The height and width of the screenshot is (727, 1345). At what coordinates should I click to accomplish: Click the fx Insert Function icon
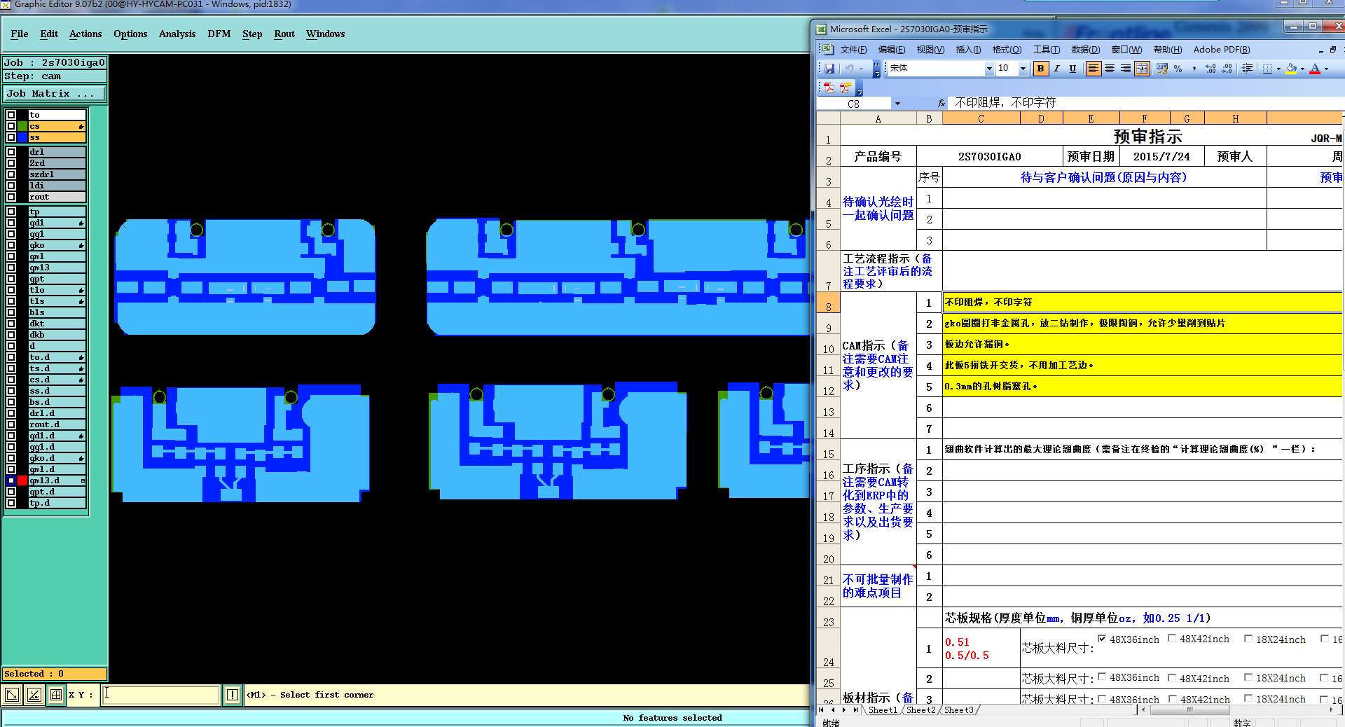click(941, 103)
